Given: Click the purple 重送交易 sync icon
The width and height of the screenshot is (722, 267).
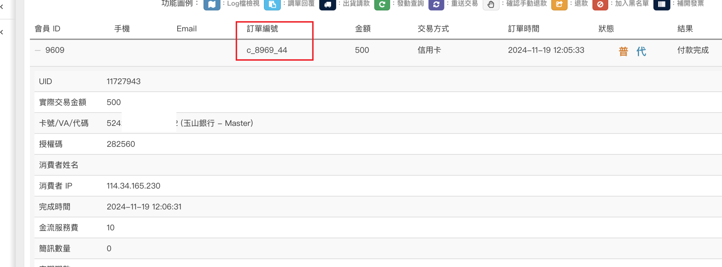Looking at the screenshot, I should [x=436, y=4].
